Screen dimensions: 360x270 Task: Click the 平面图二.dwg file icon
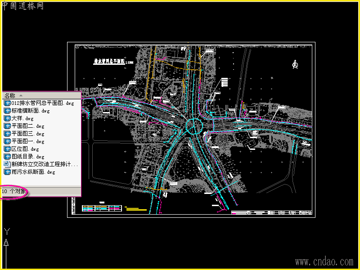point(7,126)
